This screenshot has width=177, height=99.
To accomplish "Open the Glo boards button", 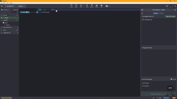I will coord(107,6).
